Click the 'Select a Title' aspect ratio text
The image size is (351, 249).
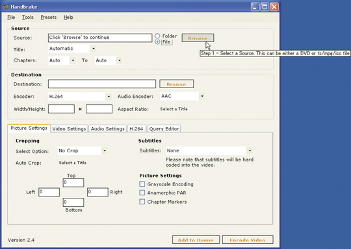tap(174, 109)
